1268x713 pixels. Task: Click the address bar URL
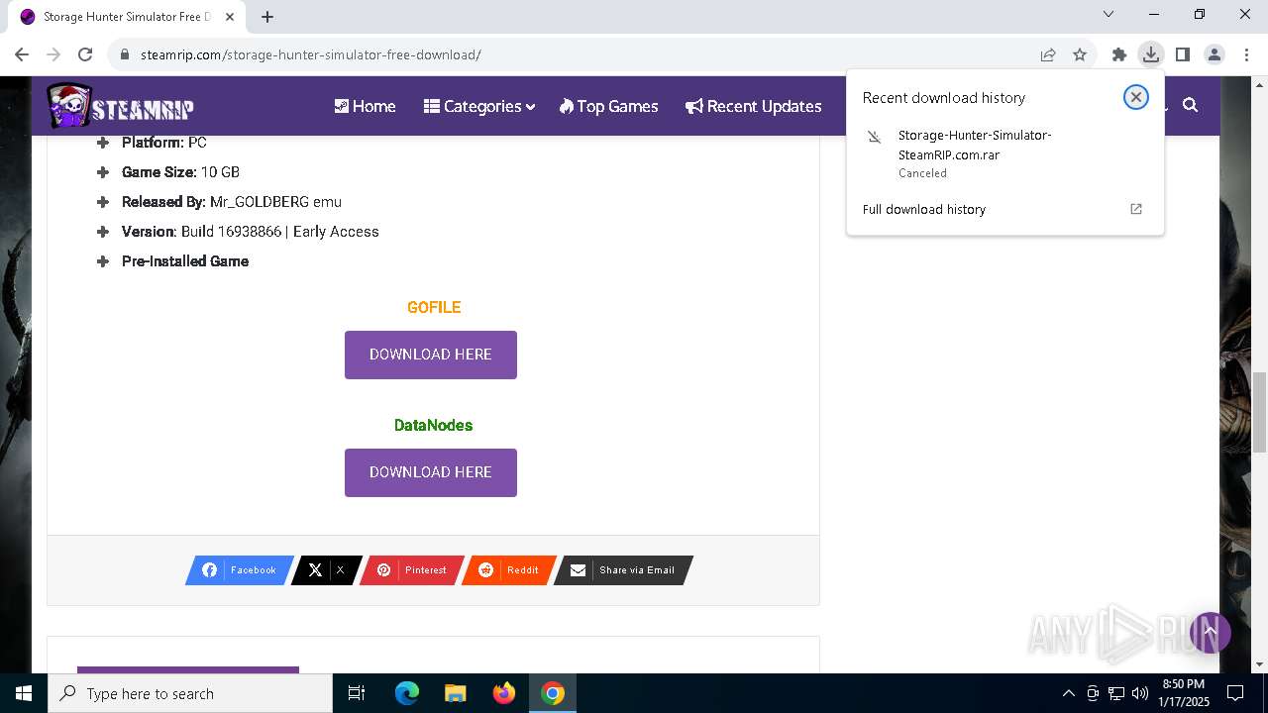(310, 54)
